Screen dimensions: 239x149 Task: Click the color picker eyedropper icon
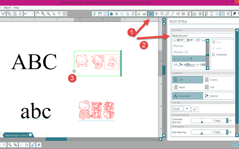click(x=33, y=145)
